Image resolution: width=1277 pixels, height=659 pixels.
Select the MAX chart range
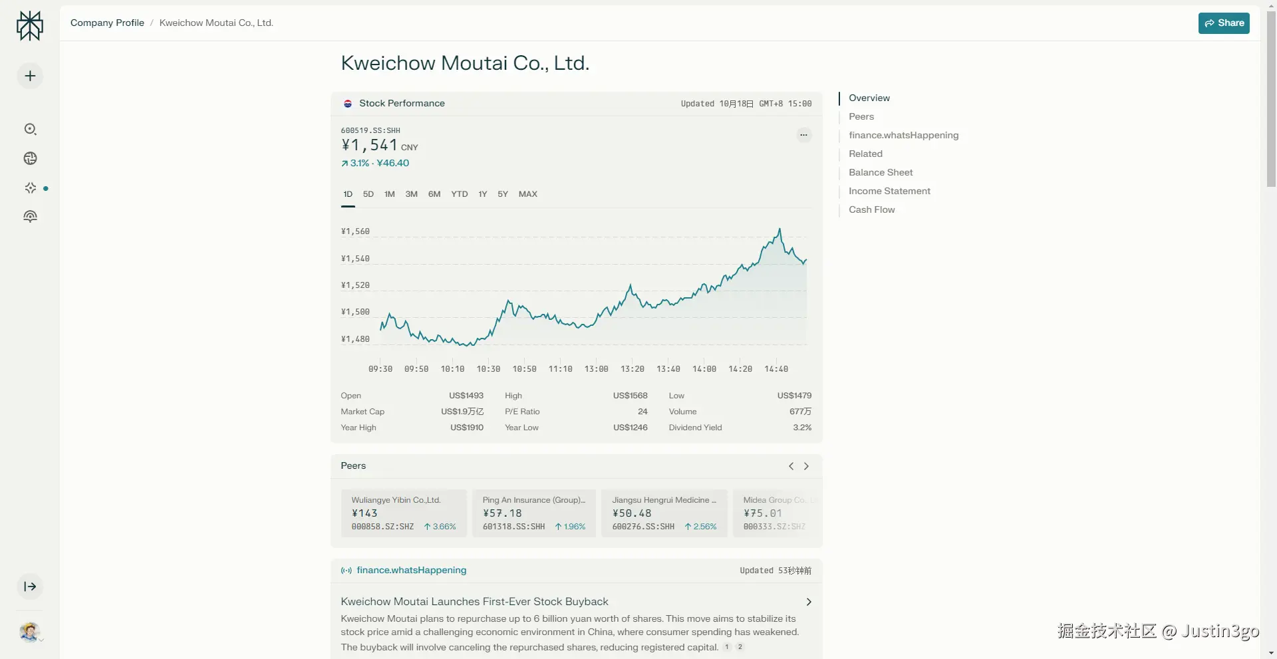tap(528, 194)
